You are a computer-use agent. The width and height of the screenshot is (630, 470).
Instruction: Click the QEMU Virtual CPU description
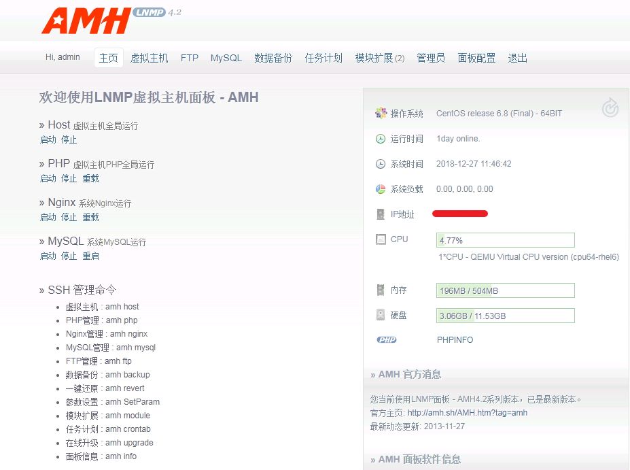529,257
